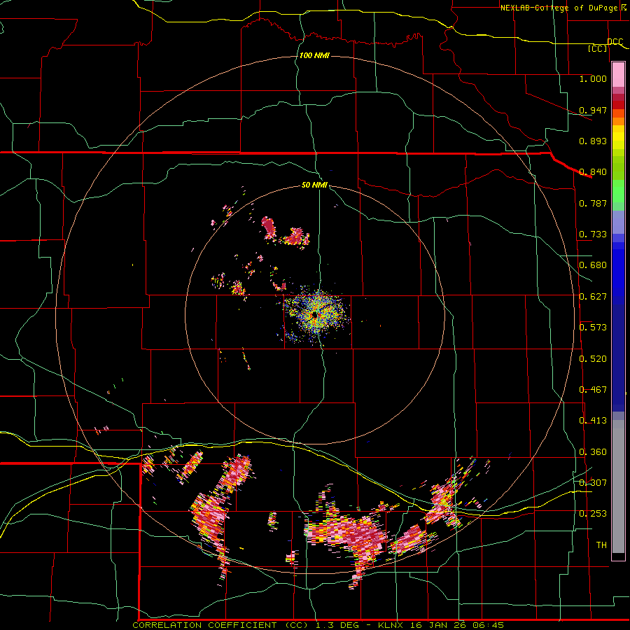This screenshot has width=630, height=630.
Task: Click the 0.467 scale value
Action: point(593,390)
